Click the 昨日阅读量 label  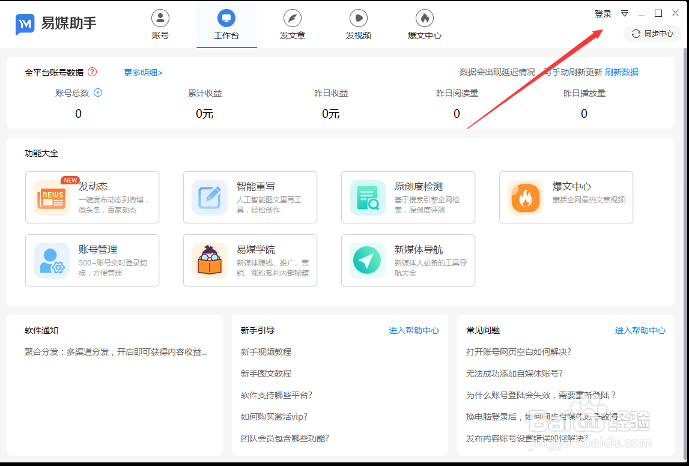click(x=457, y=93)
